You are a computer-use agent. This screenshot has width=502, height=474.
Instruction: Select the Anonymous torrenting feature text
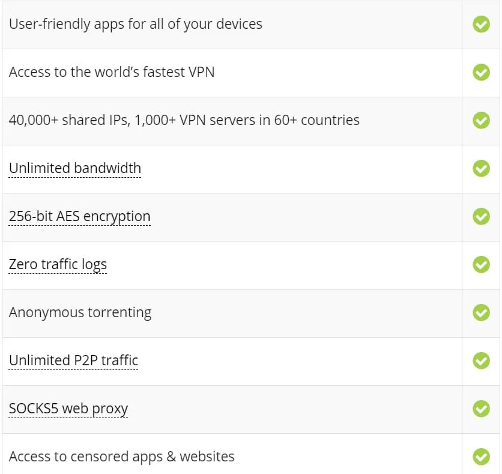(x=80, y=312)
